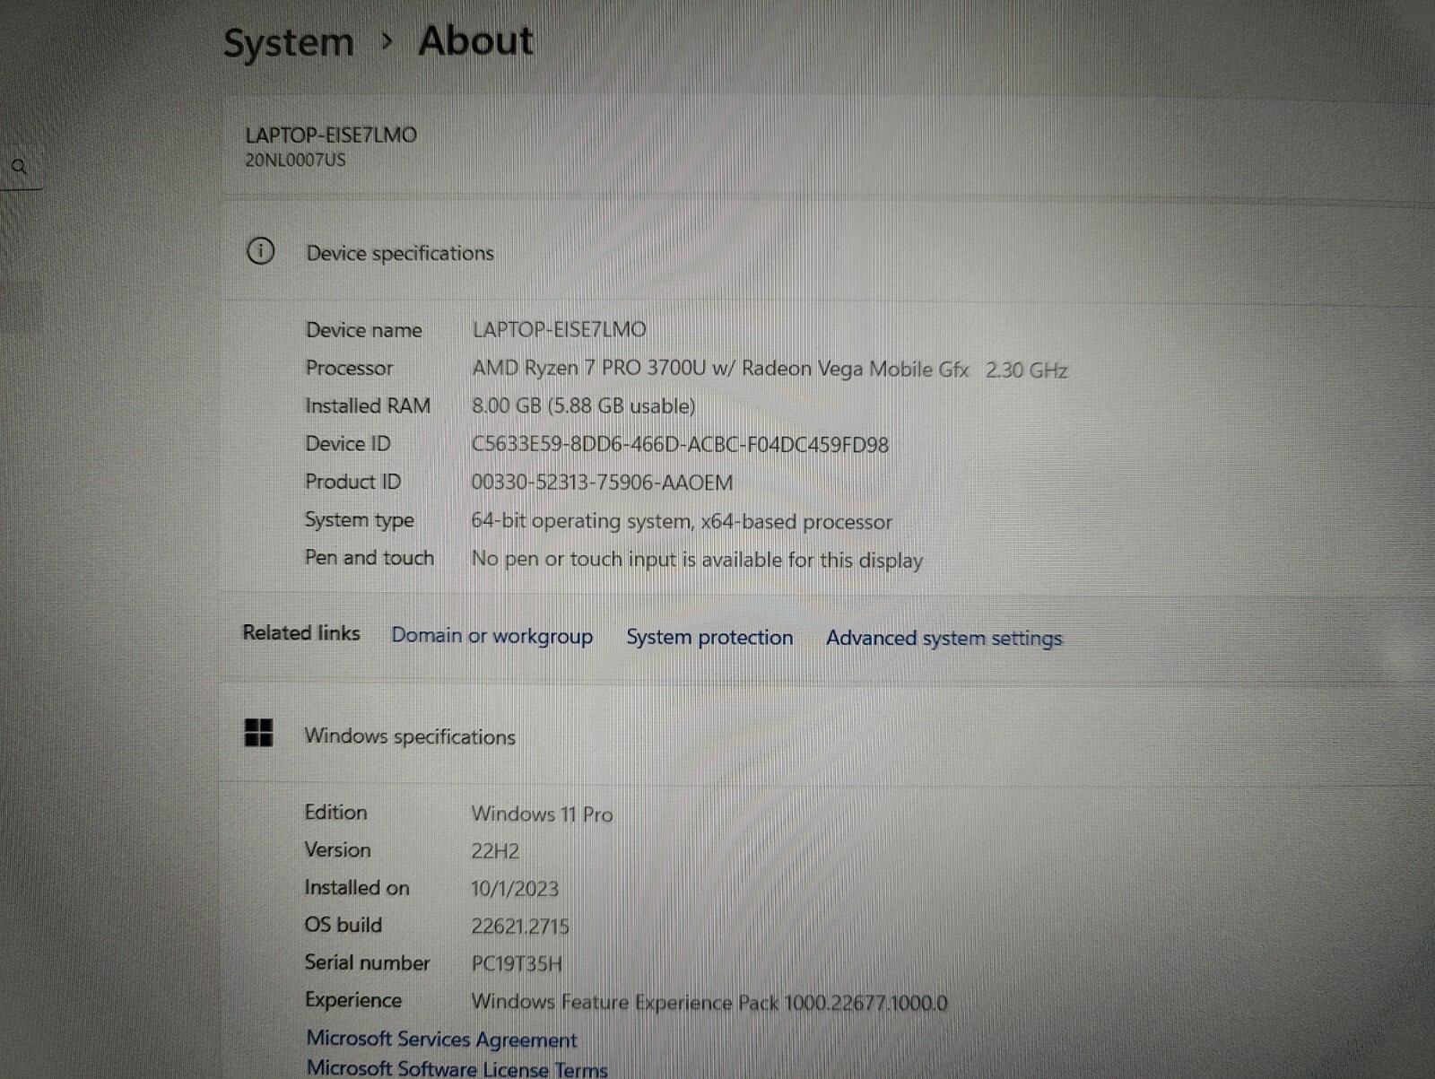
Task: Click System type value 64-bit operating system
Action: pyautogui.click(x=682, y=521)
